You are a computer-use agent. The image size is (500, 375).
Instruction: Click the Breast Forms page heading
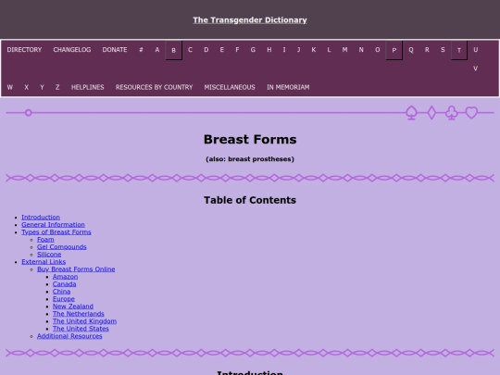pyautogui.click(x=250, y=139)
